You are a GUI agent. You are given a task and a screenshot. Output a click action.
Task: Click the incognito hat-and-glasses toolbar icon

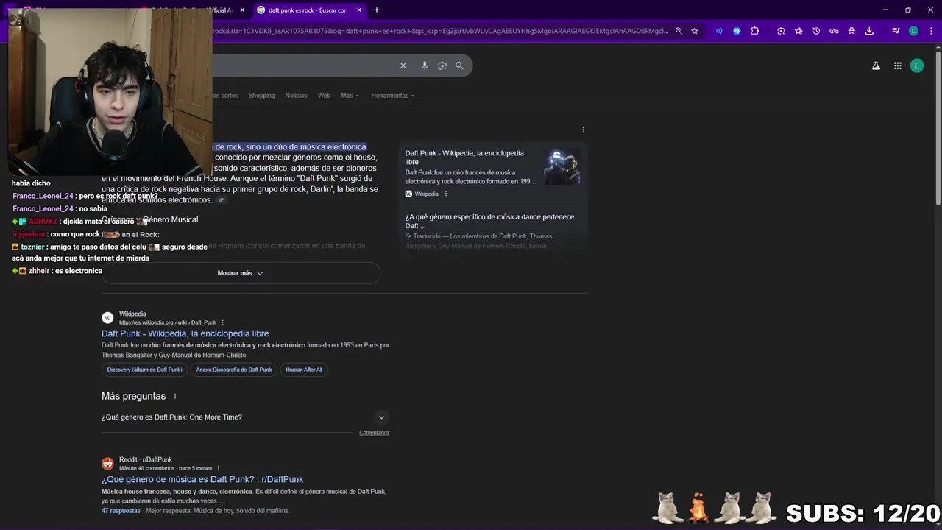[851, 31]
